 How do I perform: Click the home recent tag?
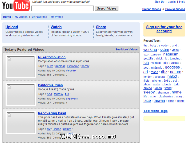click(176, 92)
